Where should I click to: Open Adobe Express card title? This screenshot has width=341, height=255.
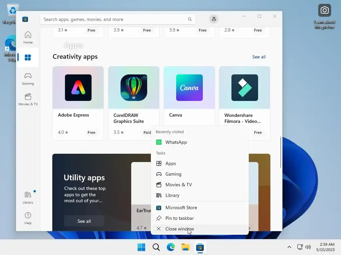click(x=74, y=115)
